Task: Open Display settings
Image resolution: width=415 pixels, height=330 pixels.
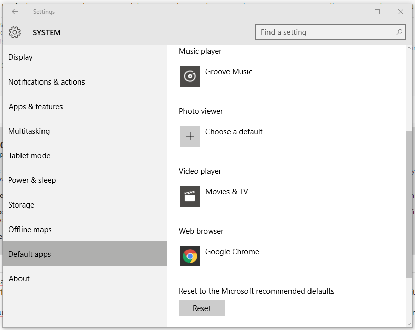Action: point(85,57)
